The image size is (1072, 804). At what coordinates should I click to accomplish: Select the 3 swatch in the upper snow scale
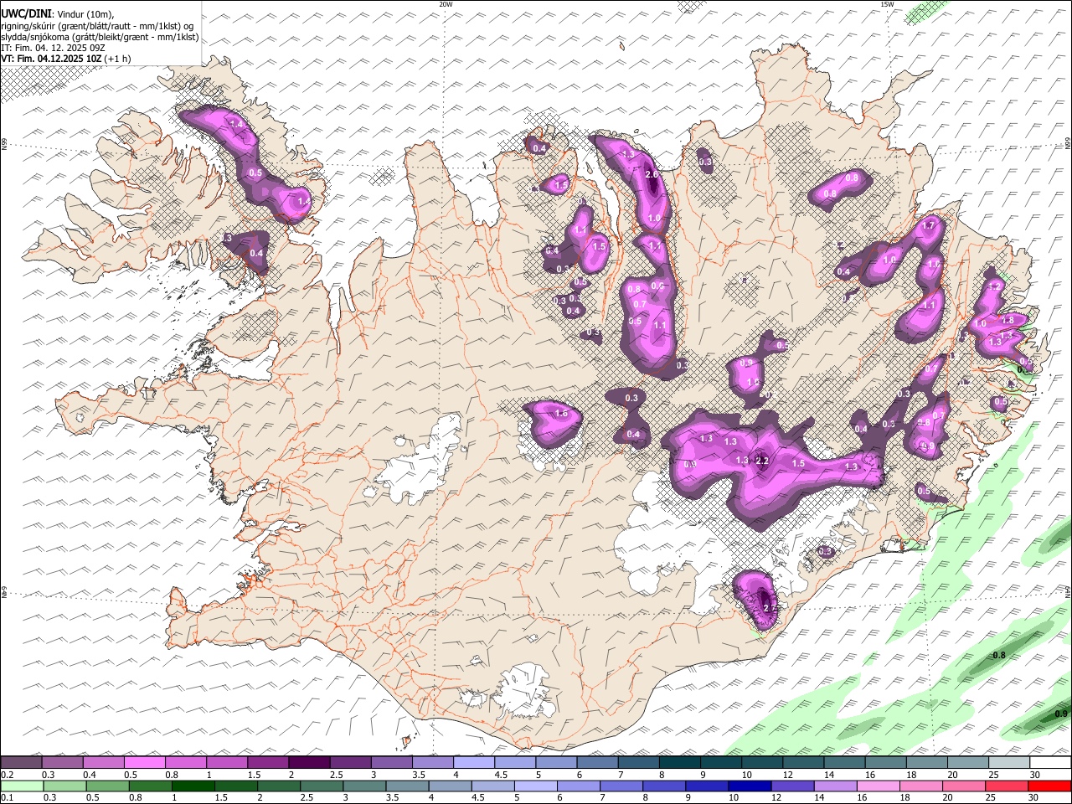(390, 762)
